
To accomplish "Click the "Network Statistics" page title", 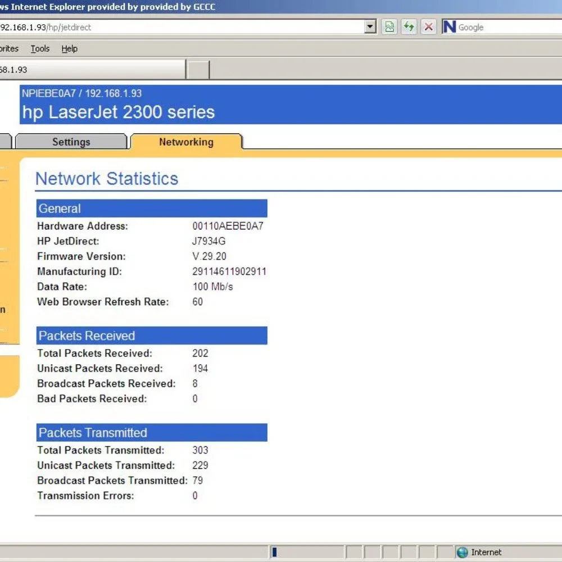I will click(x=107, y=179).
